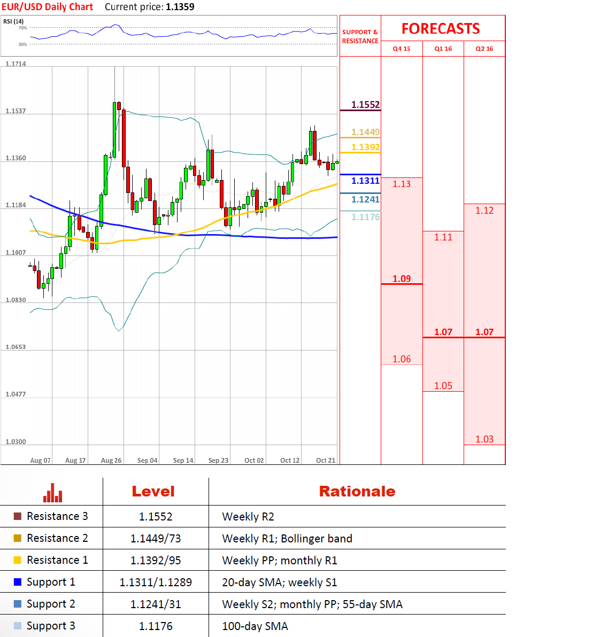Viewport: 616px width, 637px height.
Task: Select the 'Q4 15' forecast column header
Action: (x=402, y=49)
